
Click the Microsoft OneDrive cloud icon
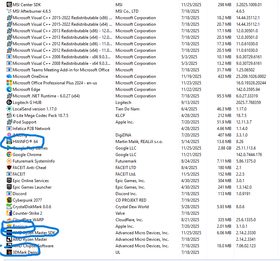(9, 76)
